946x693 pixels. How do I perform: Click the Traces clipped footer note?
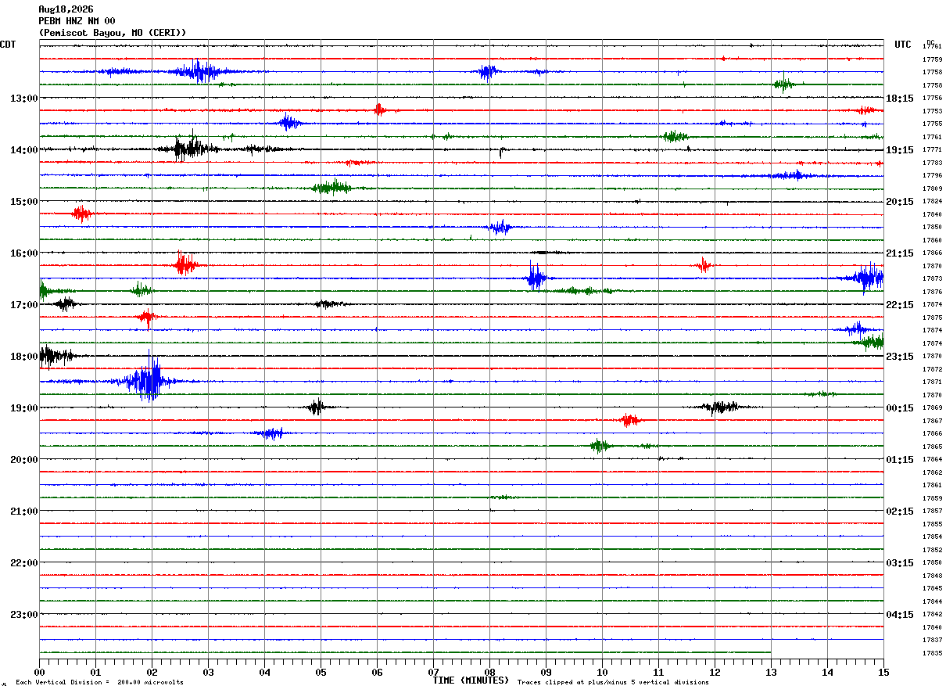click(x=613, y=682)
